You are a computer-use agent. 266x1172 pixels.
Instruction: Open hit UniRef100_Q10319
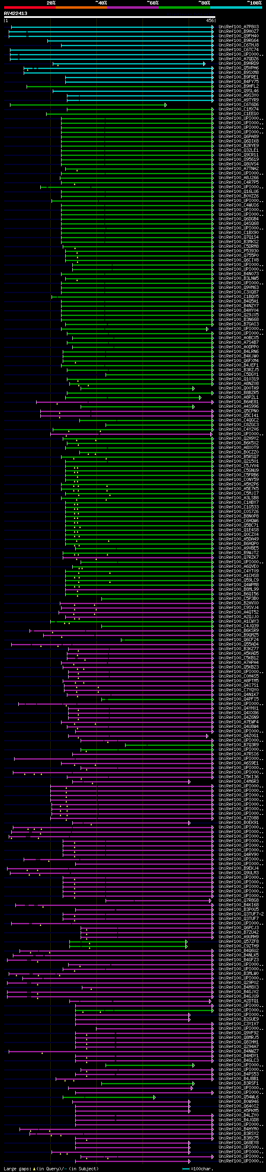click(x=239, y=379)
